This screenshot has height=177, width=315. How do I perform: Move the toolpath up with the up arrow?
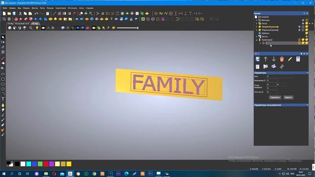266,59
